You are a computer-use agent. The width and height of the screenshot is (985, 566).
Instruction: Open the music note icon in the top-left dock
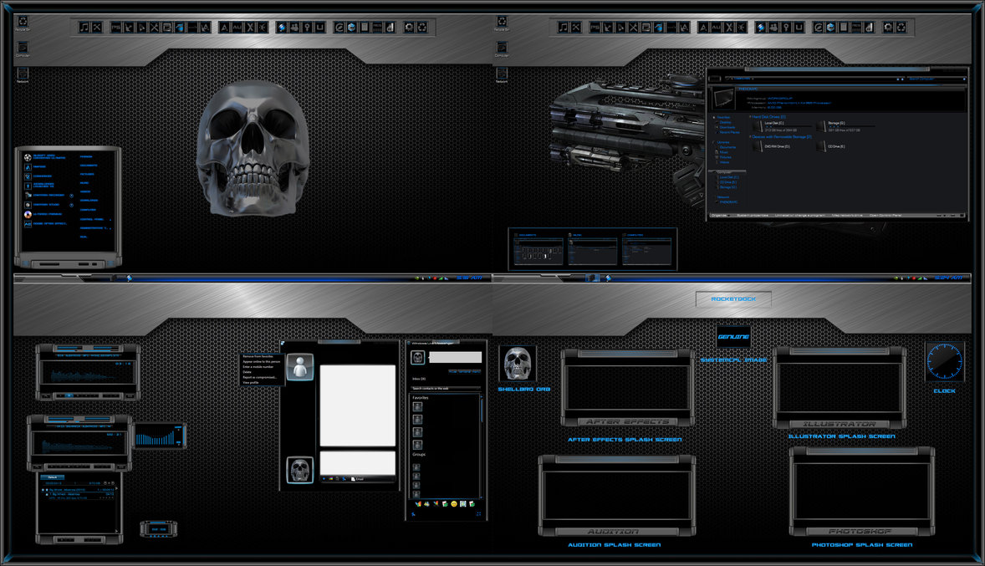point(84,28)
